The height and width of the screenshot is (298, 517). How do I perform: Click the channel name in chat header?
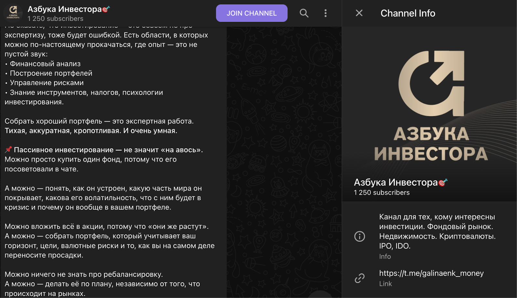(69, 9)
